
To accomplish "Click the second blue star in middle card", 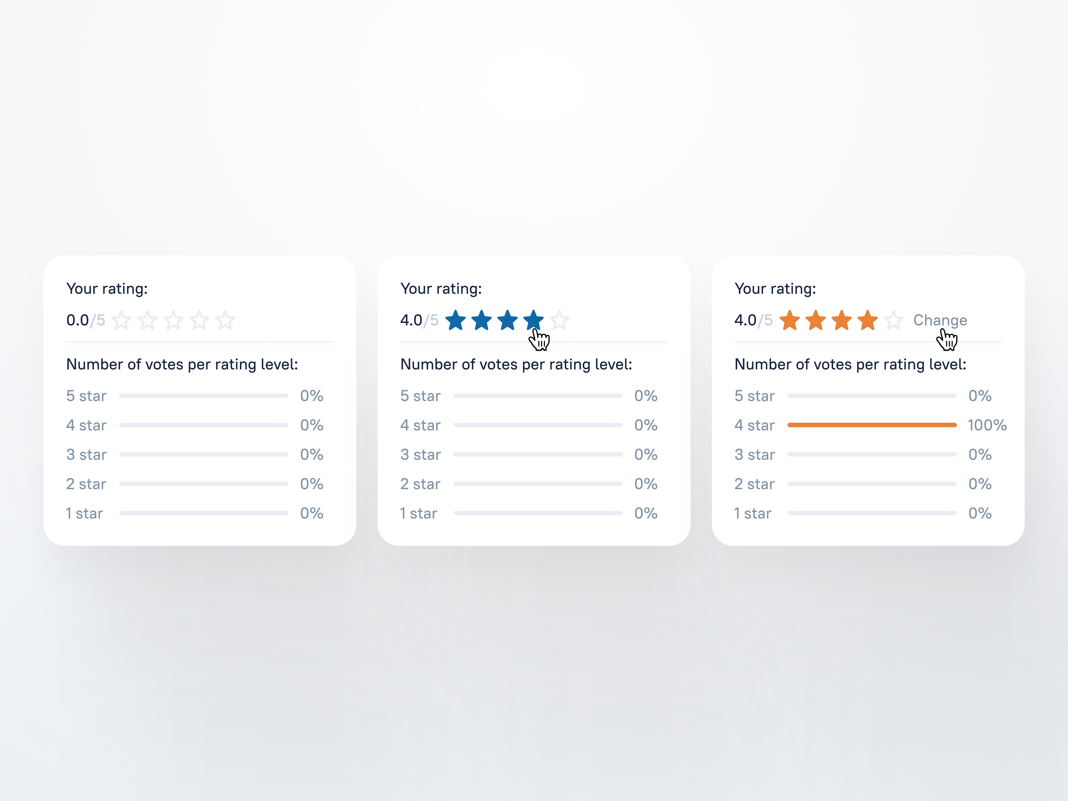I will [x=481, y=321].
